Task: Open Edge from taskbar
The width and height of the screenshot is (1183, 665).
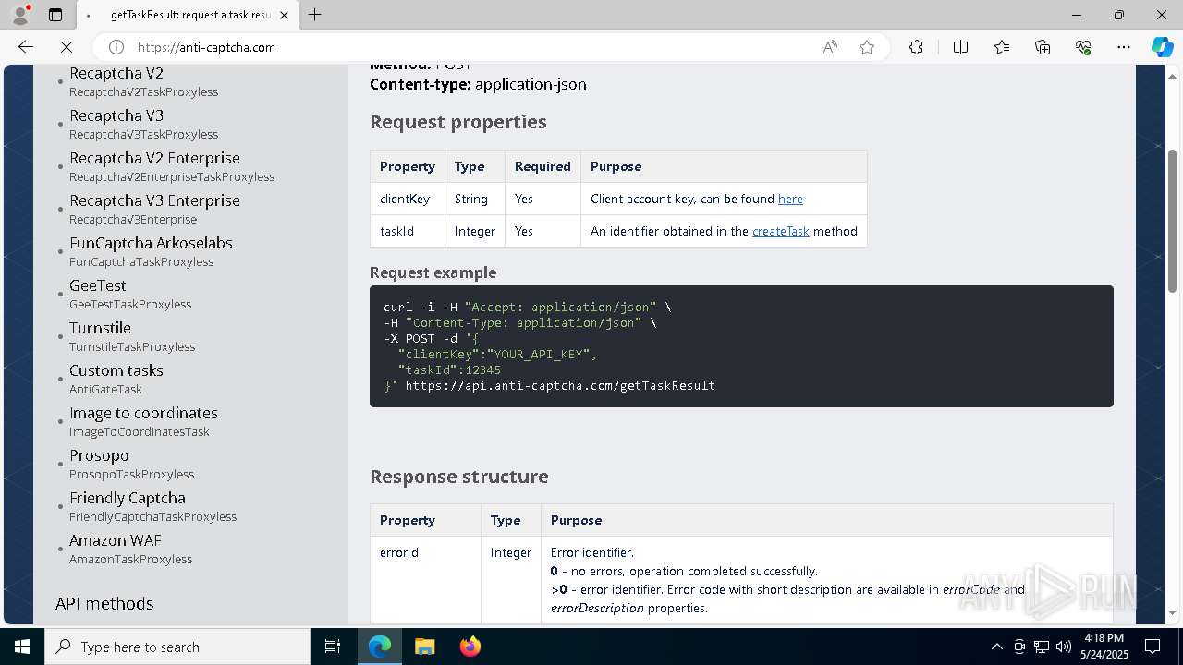Action: point(380,647)
